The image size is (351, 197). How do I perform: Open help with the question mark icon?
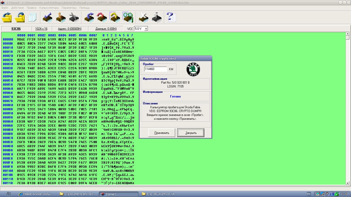pyautogui.click(x=171, y=17)
